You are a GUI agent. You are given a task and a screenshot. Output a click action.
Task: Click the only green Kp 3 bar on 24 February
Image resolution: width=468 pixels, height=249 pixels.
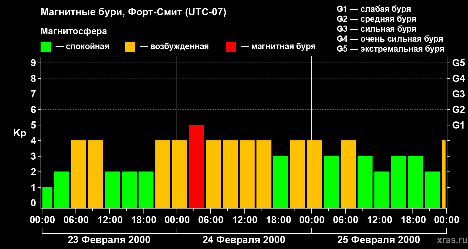click(x=281, y=182)
